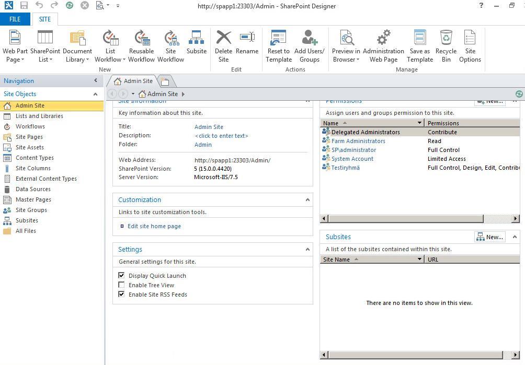The width and height of the screenshot is (525, 365).
Task: Open the Recycle Bin from the ribbon
Action: pyautogui.click(x=446, y=46)
